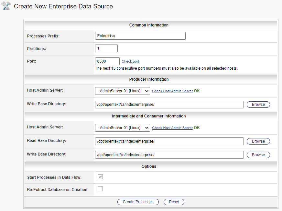Click the Create New Enterprise Data Source heading
The width and height of the screenshot is (282, 211).
coord(63,6)
